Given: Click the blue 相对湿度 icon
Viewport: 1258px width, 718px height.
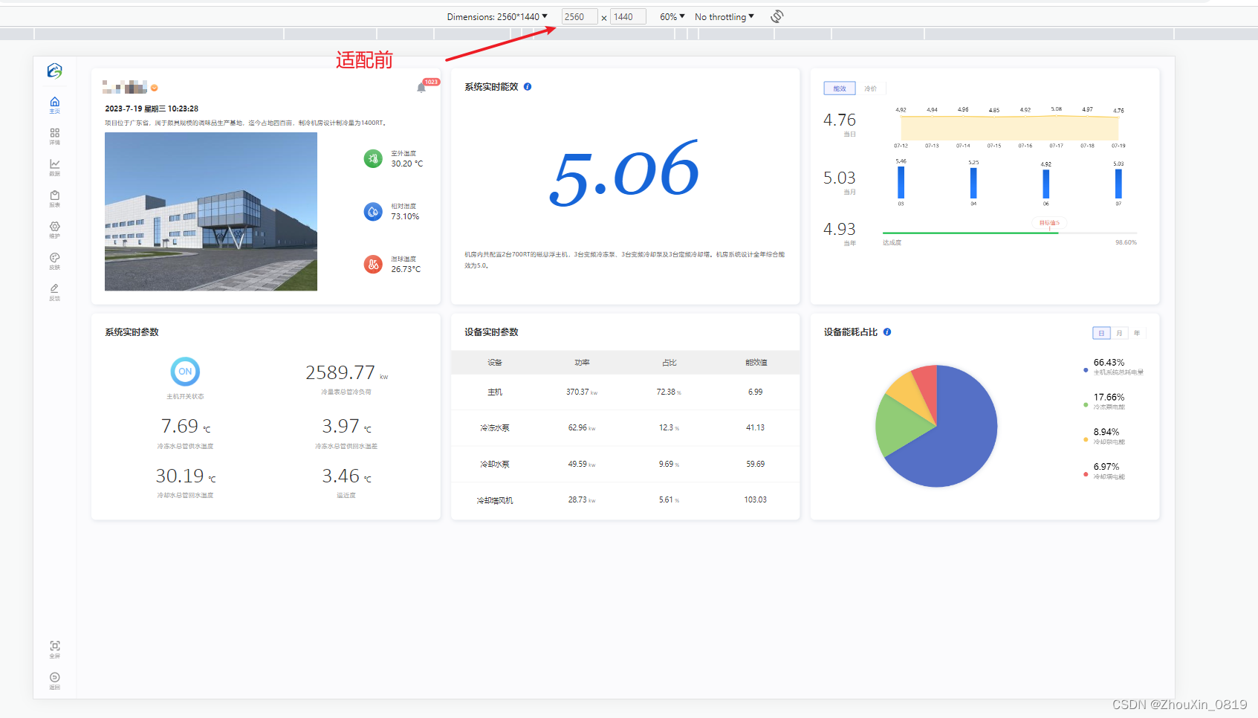Looking at the screenshot, I should coord(373,212).
